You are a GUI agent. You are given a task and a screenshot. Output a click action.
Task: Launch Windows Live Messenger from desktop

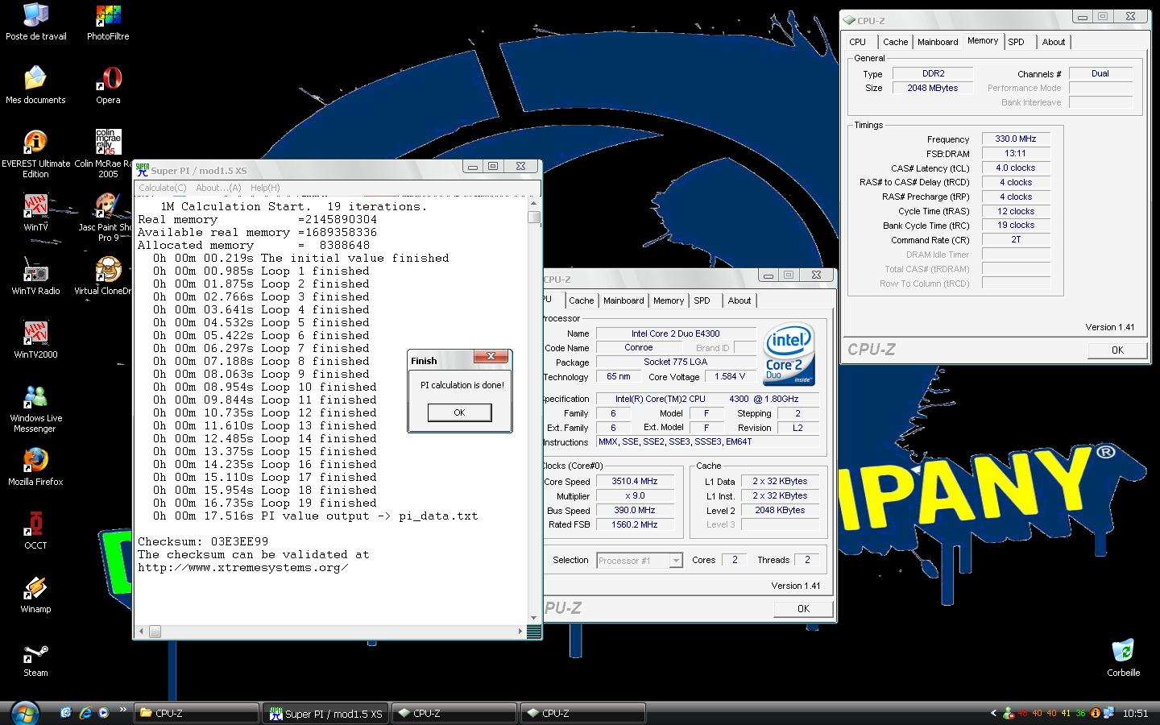coord(35,408)
